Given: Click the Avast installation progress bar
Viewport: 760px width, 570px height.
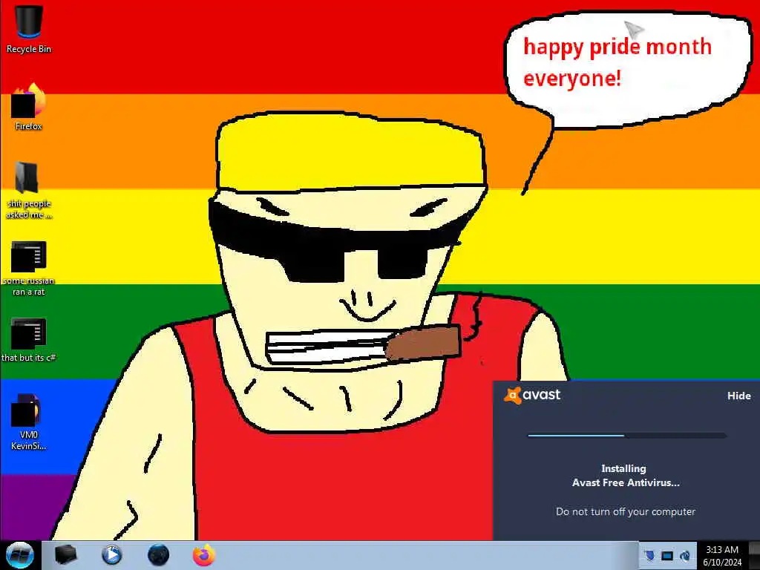Looking at the screenshot, I should 626,435.
